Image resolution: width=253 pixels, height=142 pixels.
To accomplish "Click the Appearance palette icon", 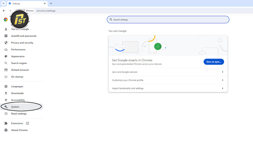I will coord(6,56).
